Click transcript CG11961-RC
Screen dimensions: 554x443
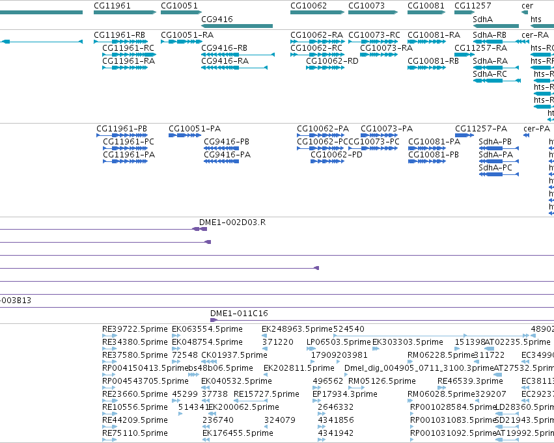coord(130,55)
